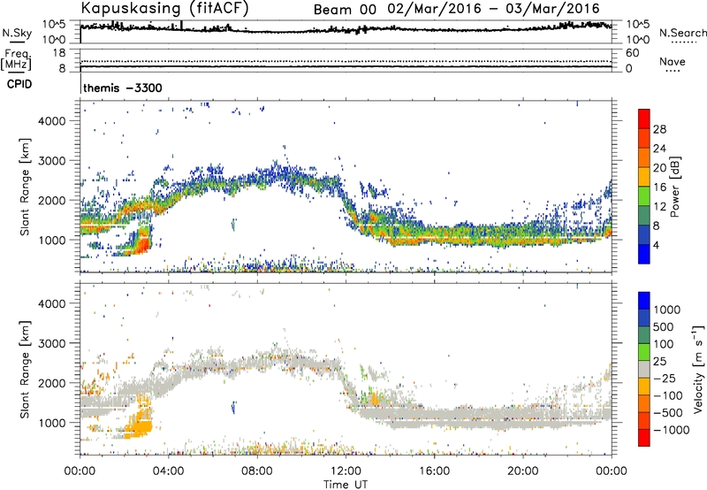Click the '10^5' left tick of noise panel

click(53, 24)
